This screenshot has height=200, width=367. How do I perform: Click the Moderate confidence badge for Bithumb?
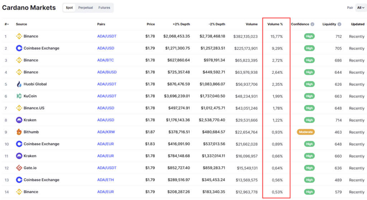click(x=306, y=132)
